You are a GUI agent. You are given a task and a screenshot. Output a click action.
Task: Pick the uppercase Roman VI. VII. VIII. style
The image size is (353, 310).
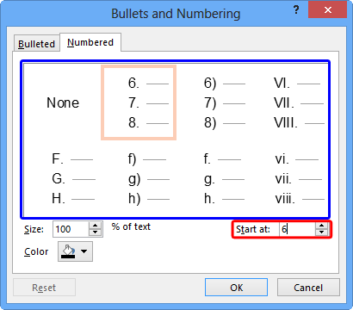click(x=299, y=102)
